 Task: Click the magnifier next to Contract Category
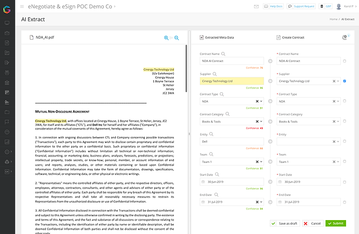(227, 114)
